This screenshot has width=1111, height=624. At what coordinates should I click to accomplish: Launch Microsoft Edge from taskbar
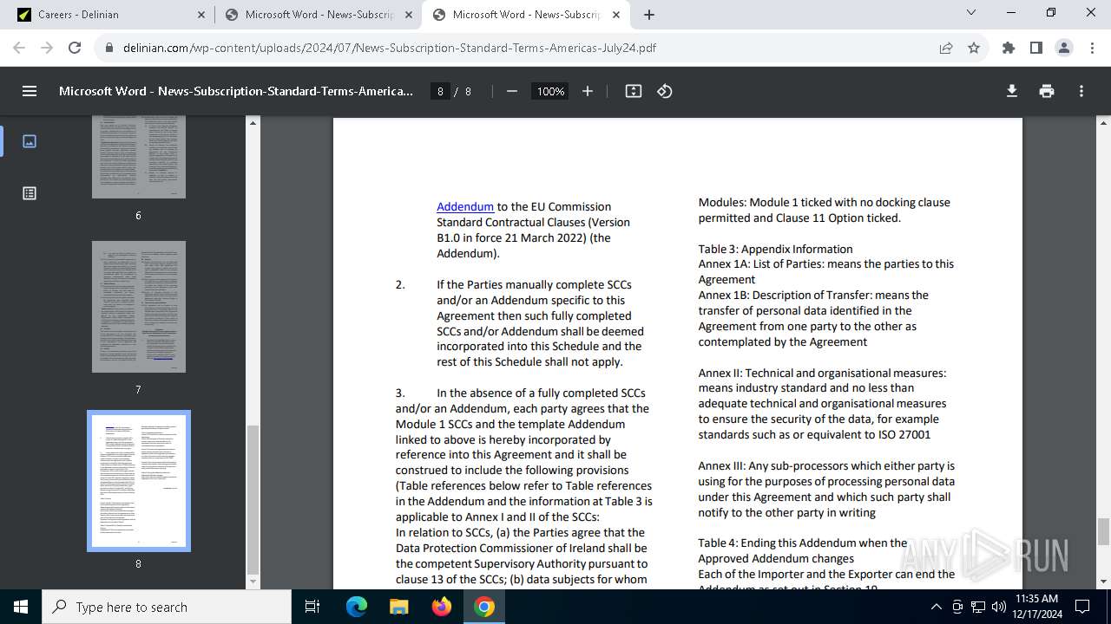pyautogui.click(x=357, y=607)
